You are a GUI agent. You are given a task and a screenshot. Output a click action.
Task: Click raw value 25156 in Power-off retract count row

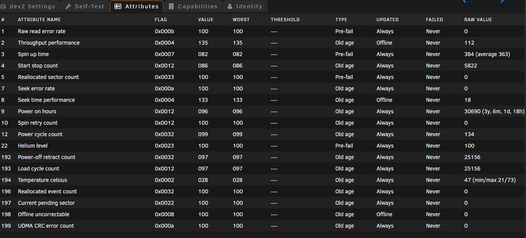[472, 157]
